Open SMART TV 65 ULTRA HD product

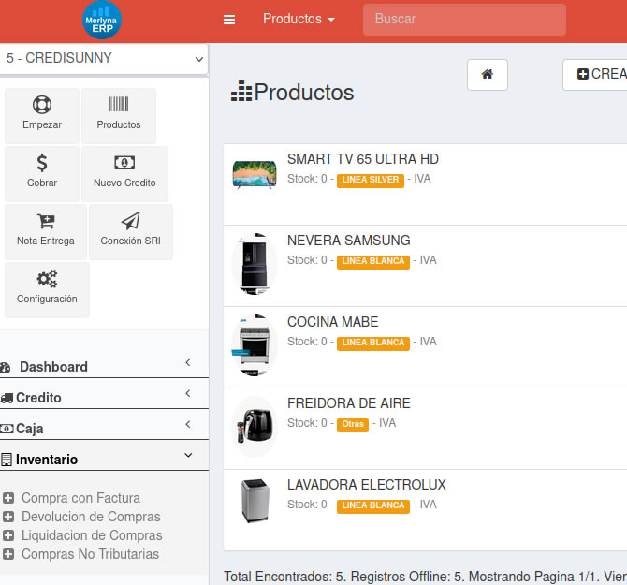coord(362,159)
